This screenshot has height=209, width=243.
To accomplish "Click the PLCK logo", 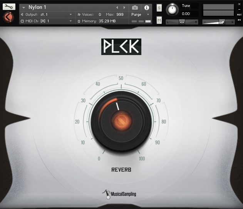I will 121,47.
